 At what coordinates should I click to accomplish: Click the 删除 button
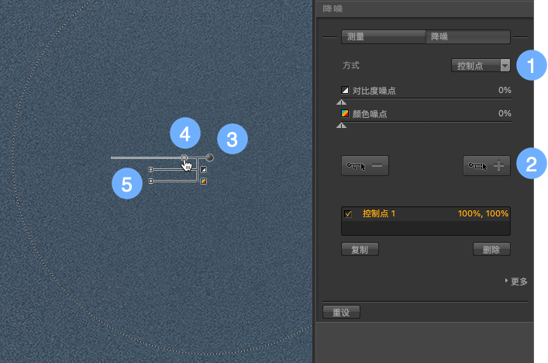pos(491,249)
